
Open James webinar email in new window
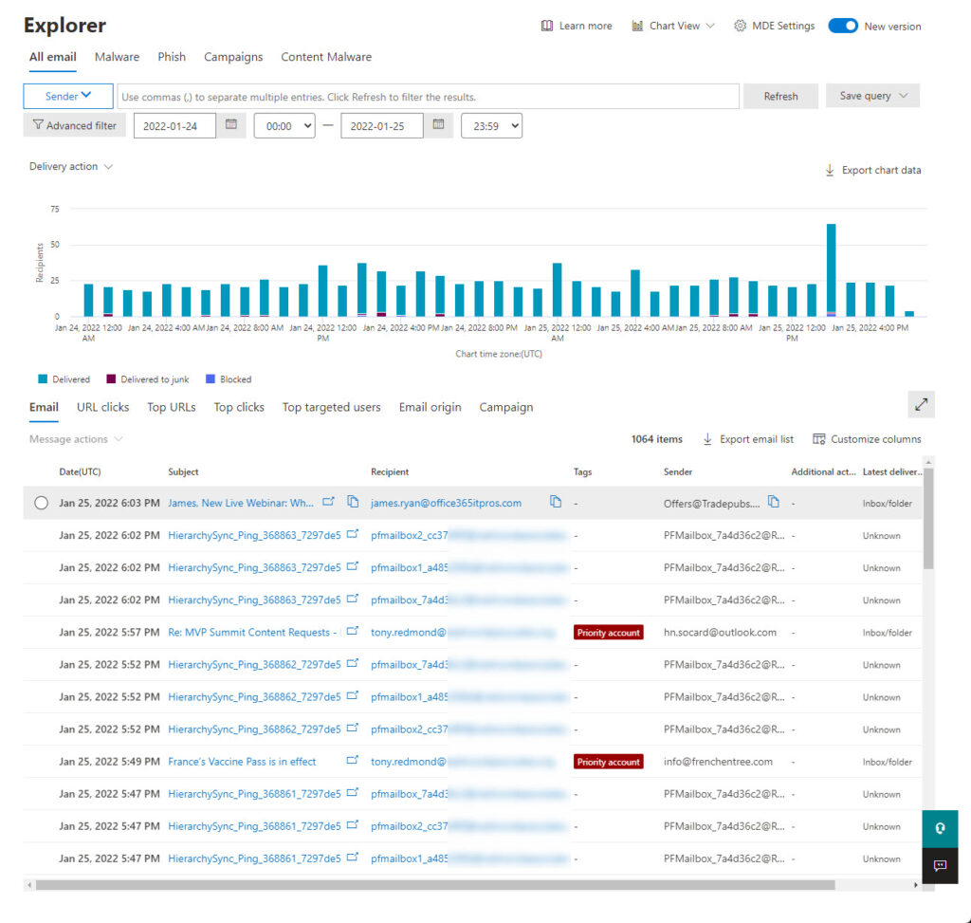click(329, 502)
